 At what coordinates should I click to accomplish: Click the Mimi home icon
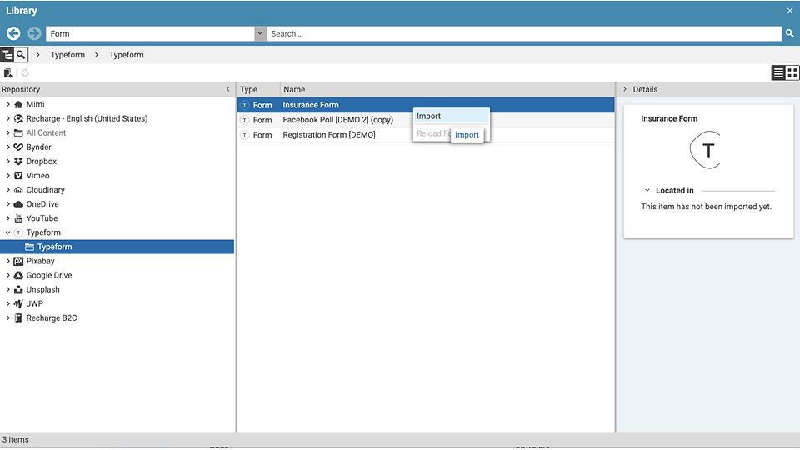click(x=18, y=104)
